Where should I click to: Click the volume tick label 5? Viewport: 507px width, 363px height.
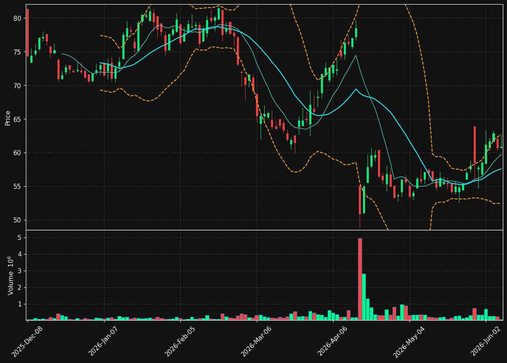point(20,238)
